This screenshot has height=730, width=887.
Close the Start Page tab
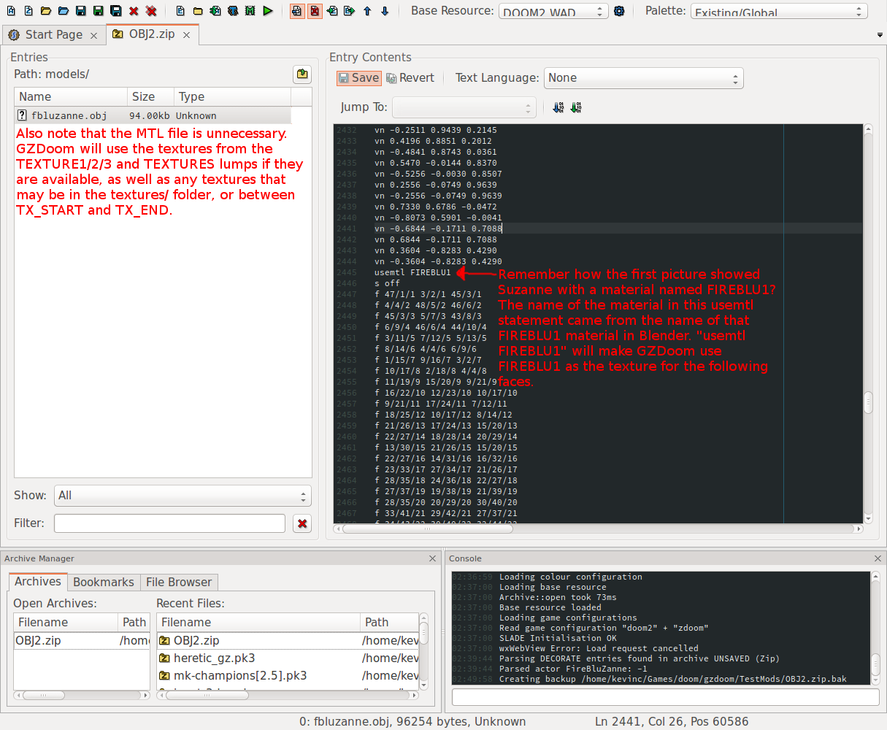pyautogui.click(x=93, y=35)
